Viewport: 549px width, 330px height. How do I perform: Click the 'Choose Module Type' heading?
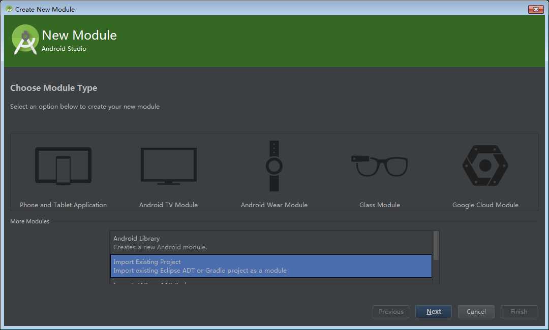click(x=53, y=88)
